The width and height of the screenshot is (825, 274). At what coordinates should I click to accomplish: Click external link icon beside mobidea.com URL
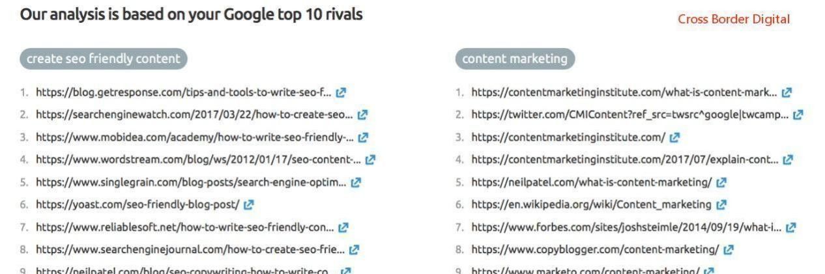[363, 137]
